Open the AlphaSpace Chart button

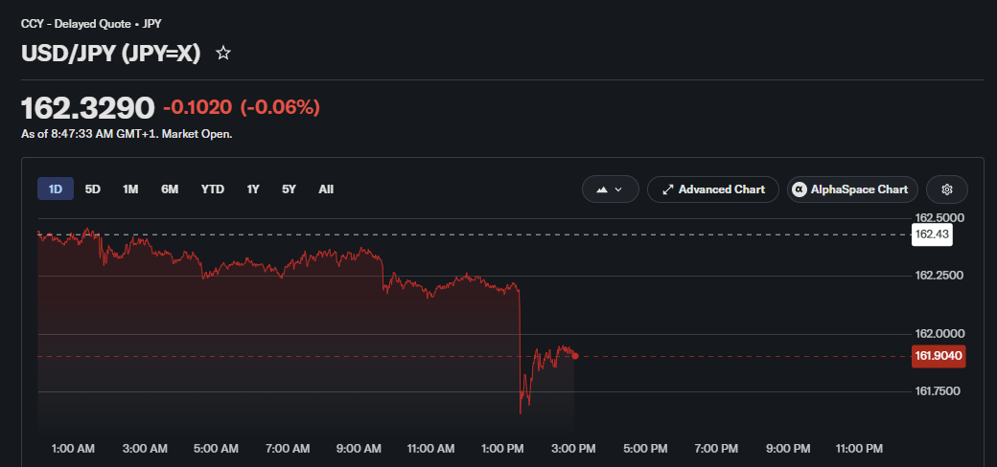pyautogui.click(x=852, y=189)
